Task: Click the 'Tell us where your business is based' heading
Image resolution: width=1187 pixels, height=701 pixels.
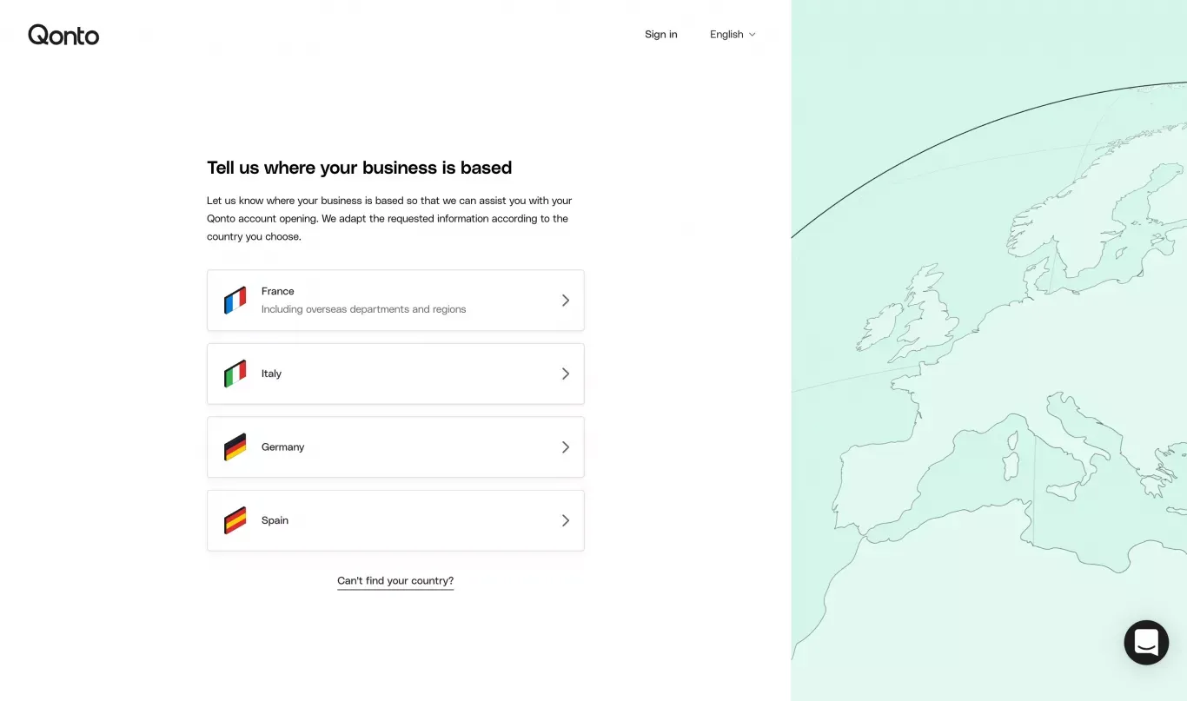Action: pyautogui.click(x=359, y=168)
